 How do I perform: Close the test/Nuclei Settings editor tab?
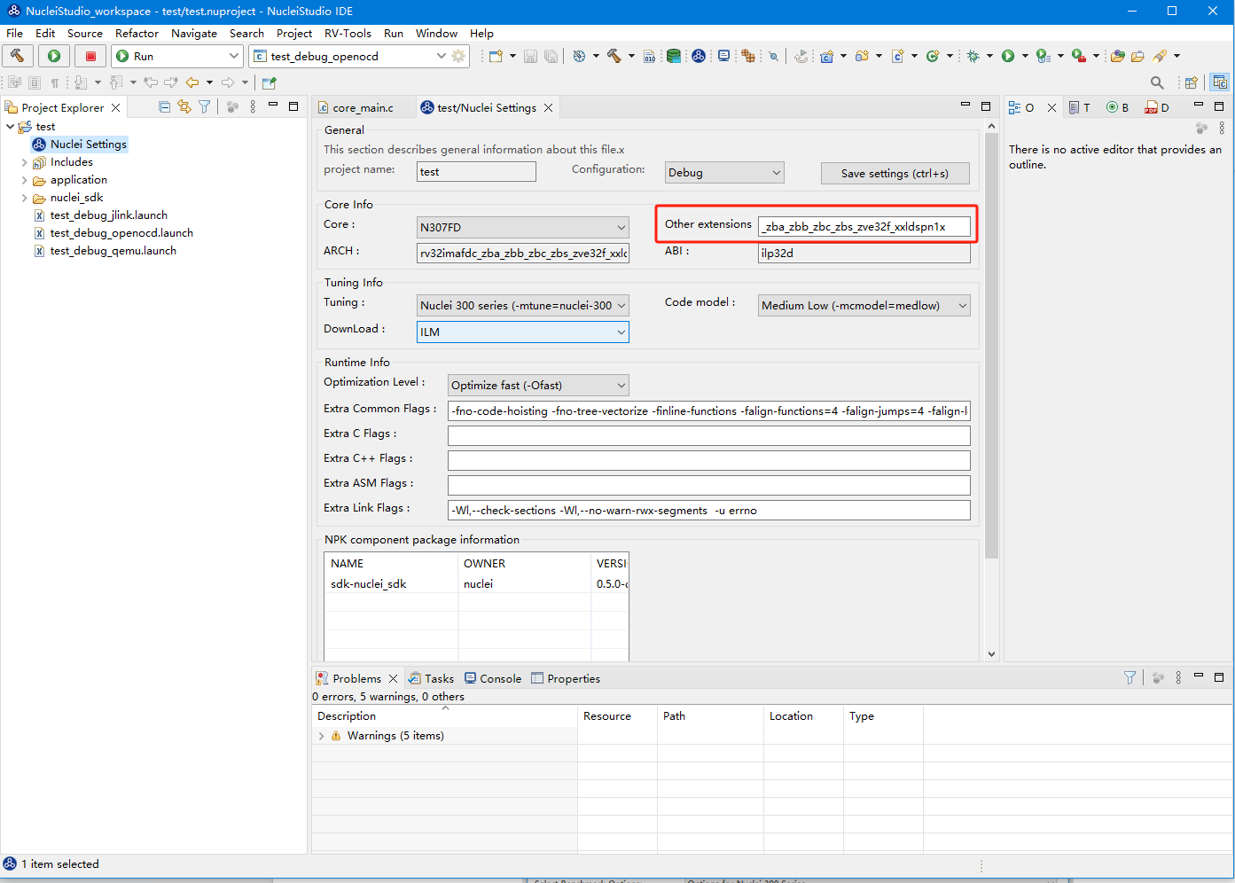[549, 107]
